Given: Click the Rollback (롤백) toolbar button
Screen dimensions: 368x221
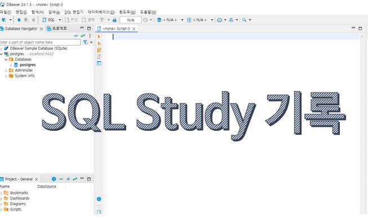Looking at the screenshot, I should pos(88,20).
